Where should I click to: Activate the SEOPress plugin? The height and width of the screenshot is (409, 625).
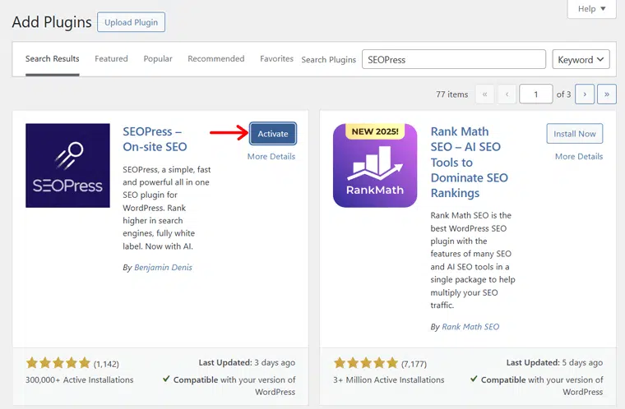point(273,134)
